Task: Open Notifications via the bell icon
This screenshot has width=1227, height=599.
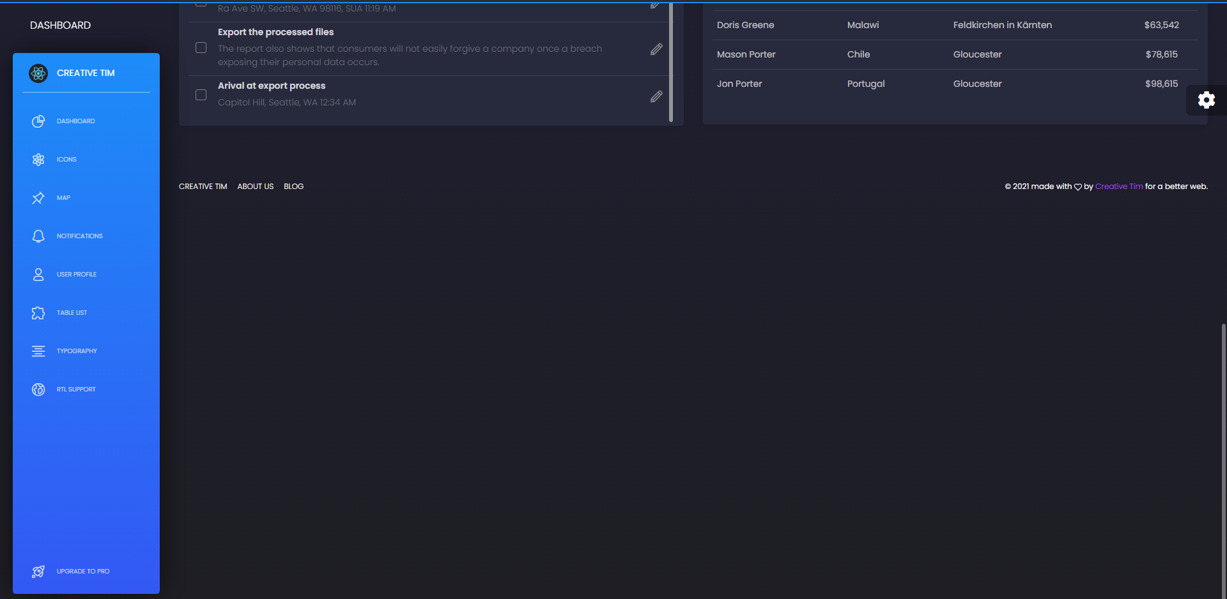Action: [38, 236]
